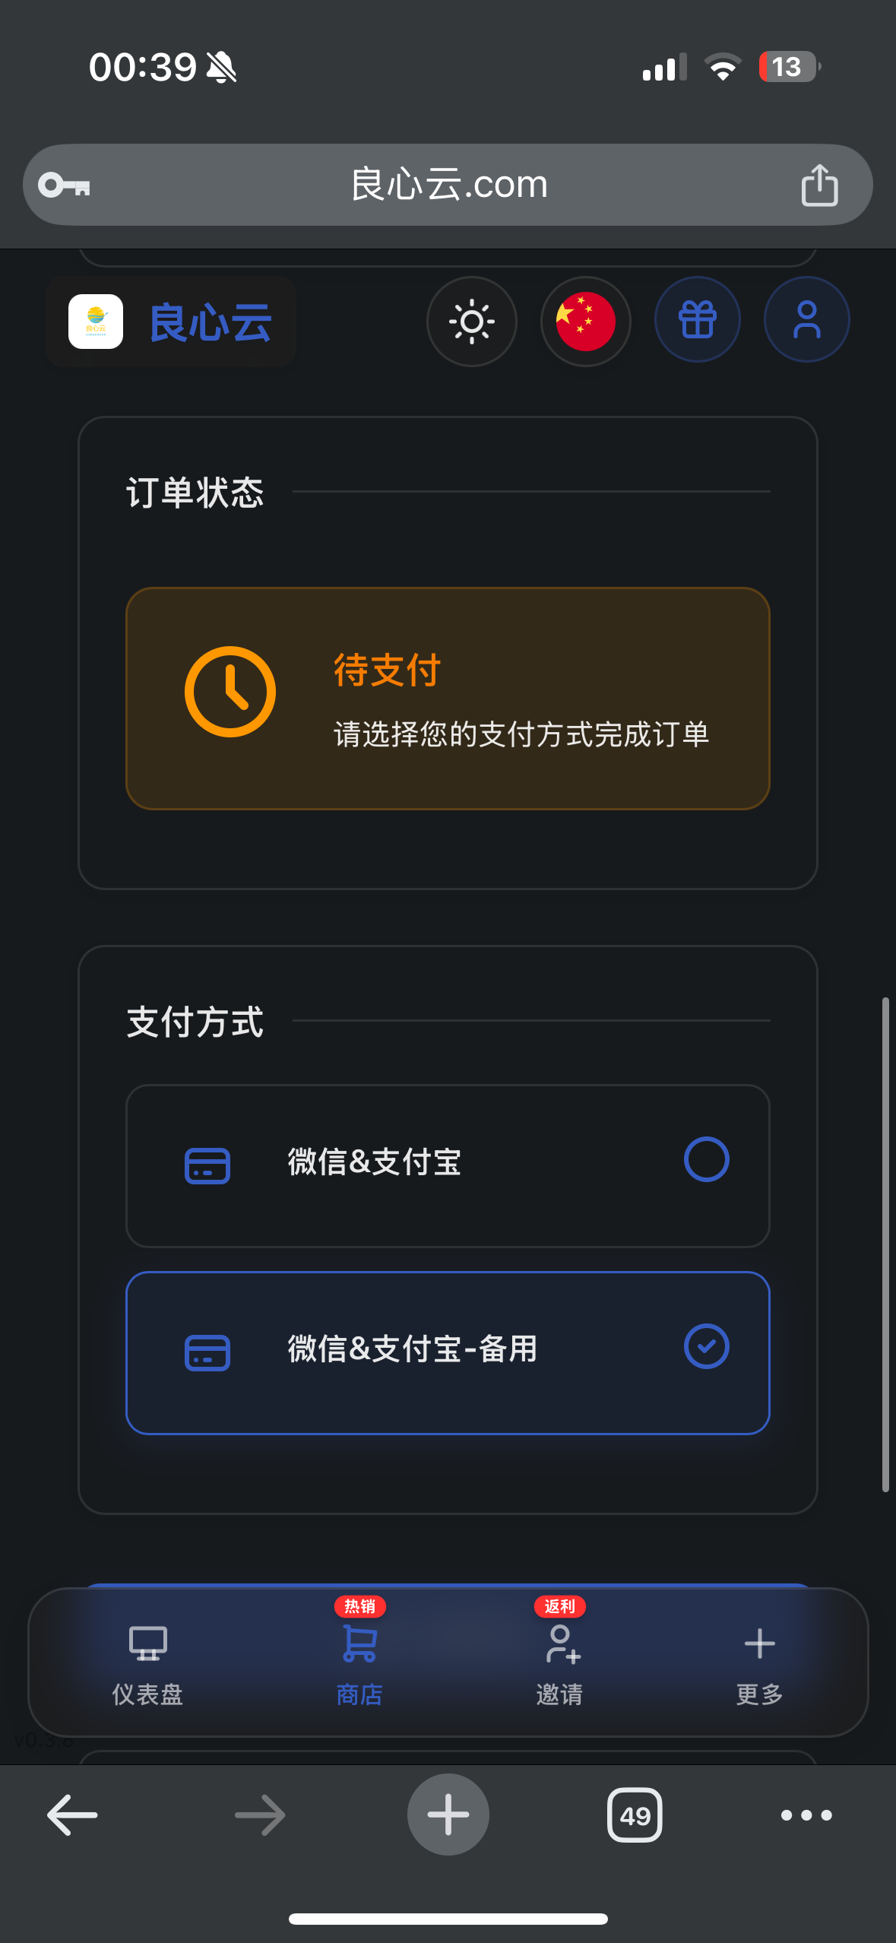The height and width of the screenshot is (1943, 896).
Task: Open the user profile icon
Action: click(x=806, y=320)
